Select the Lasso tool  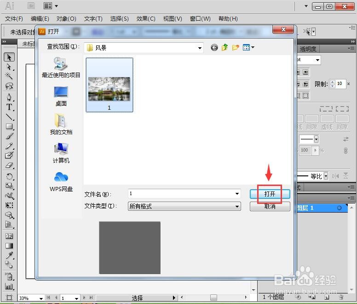pos(9,86)
